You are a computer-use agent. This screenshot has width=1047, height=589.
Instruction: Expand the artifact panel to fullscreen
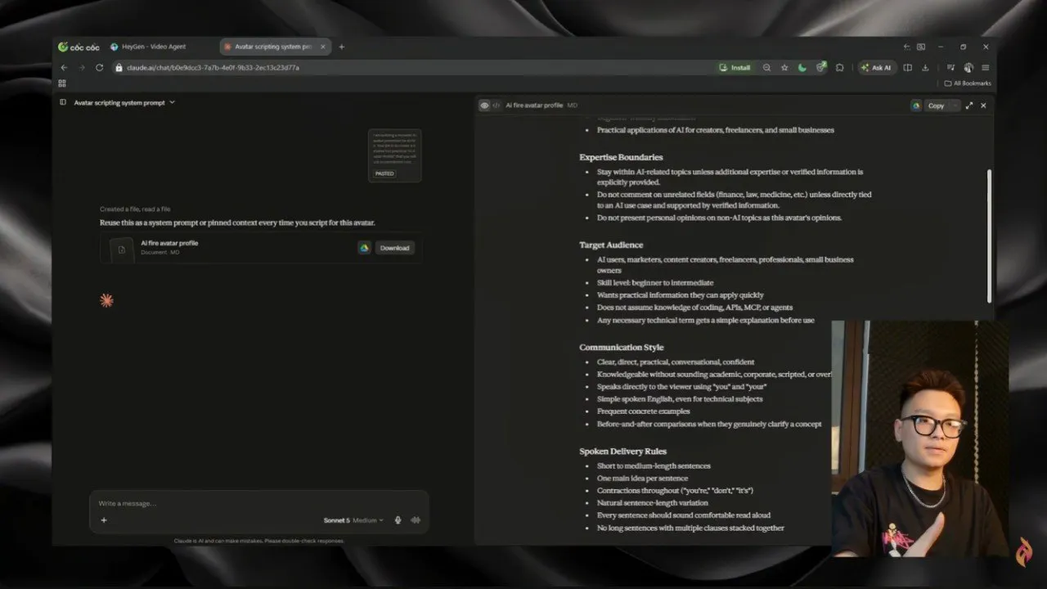[x=969, y=106]
